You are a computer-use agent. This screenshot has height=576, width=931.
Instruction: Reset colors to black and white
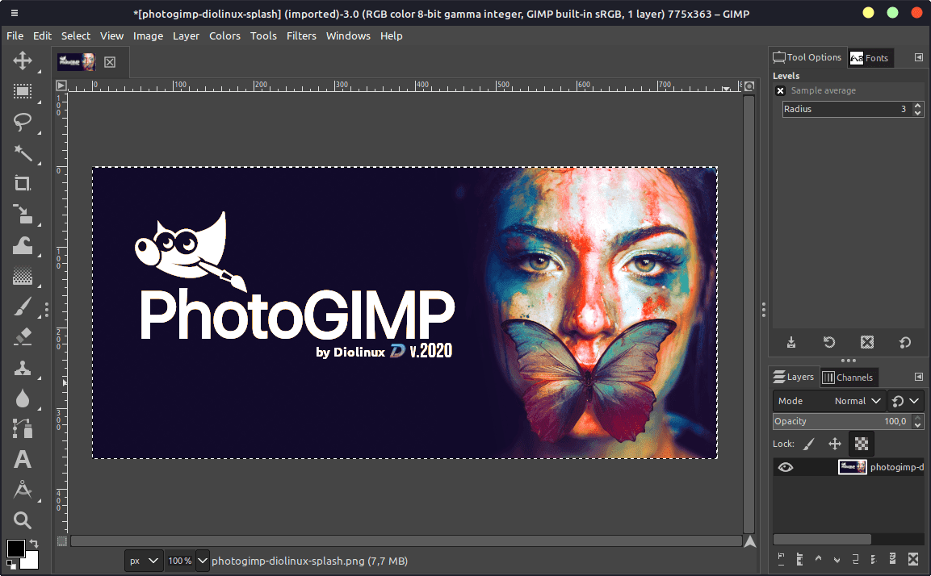click(x=11, y=565)
